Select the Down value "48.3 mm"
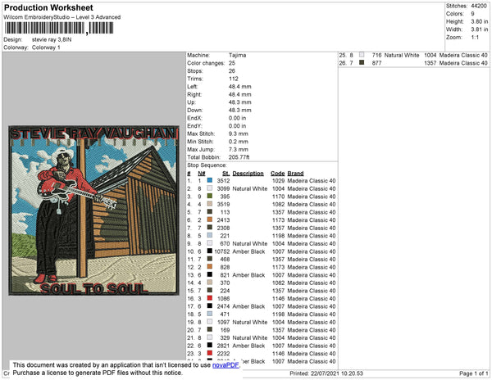The image size is (492, 380). tap(239, 110)
